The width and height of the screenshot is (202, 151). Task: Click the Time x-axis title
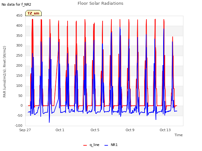(179, 135)
